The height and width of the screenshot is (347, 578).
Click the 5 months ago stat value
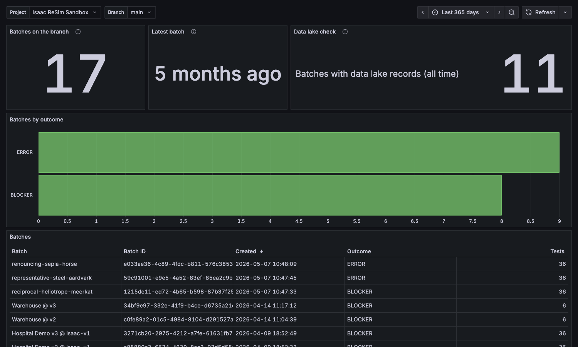218,74
